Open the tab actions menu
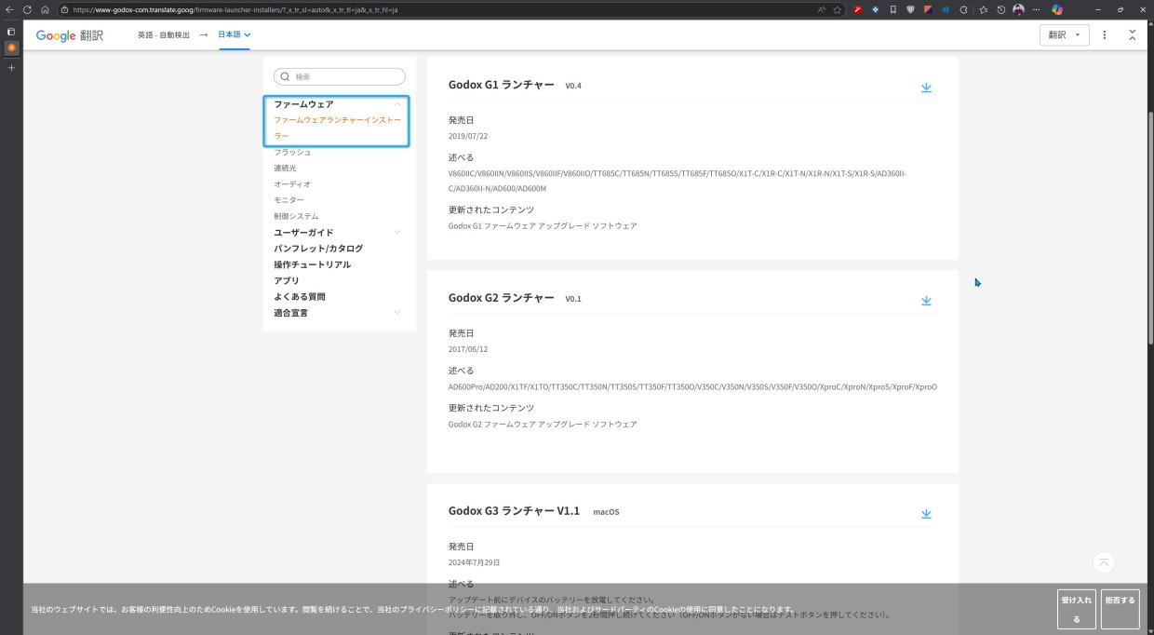 point(11,31)
